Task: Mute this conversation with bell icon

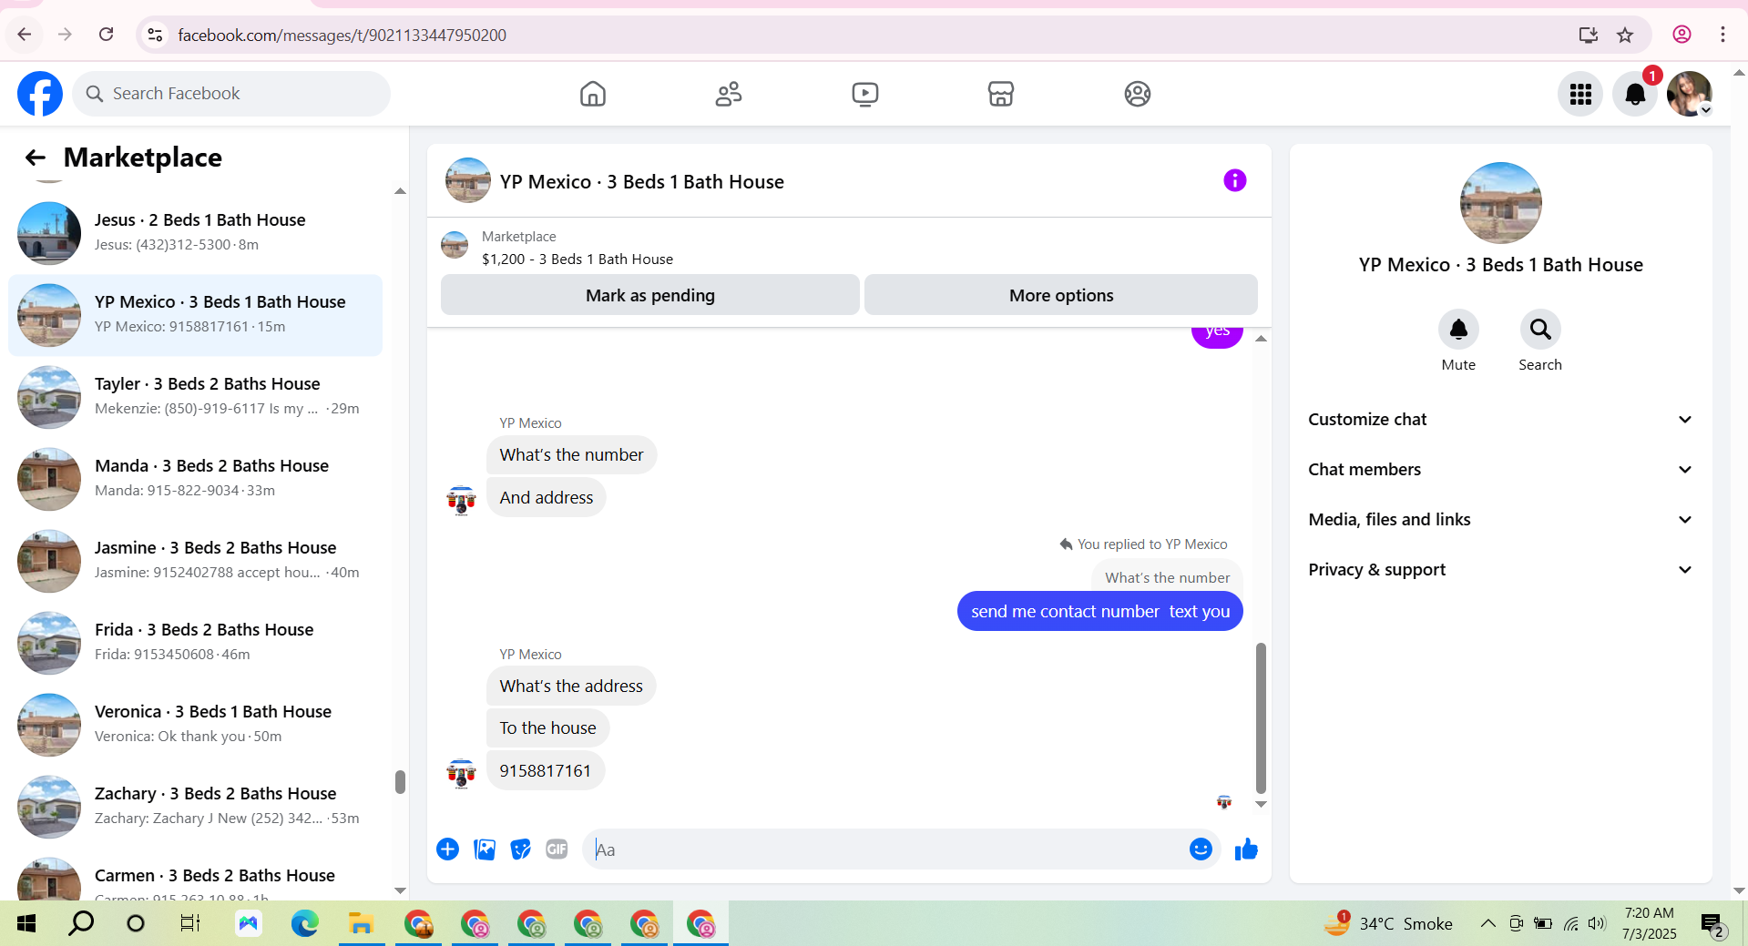Action: [1458, 330]
